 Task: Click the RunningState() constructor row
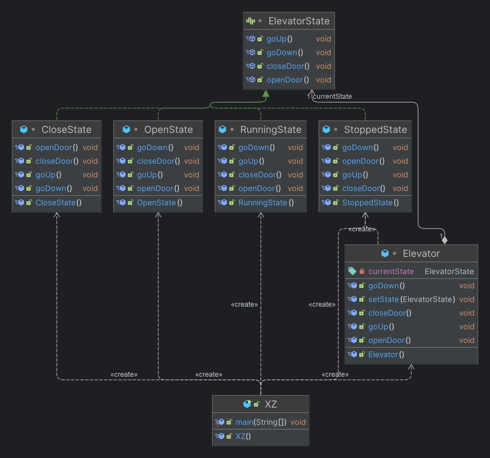click(x=261, y=202)
